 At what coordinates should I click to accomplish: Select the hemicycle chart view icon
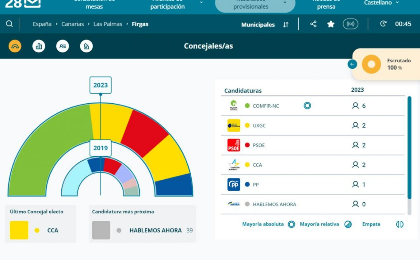(x=15, y=46)
